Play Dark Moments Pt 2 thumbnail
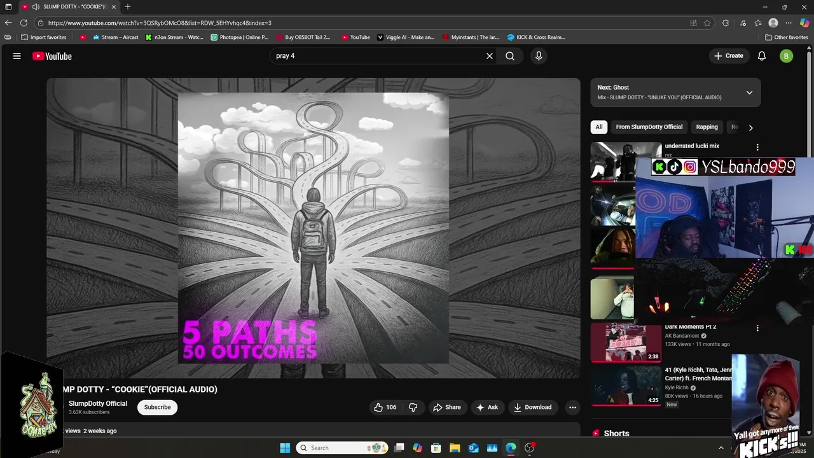 tap(626, 343)
